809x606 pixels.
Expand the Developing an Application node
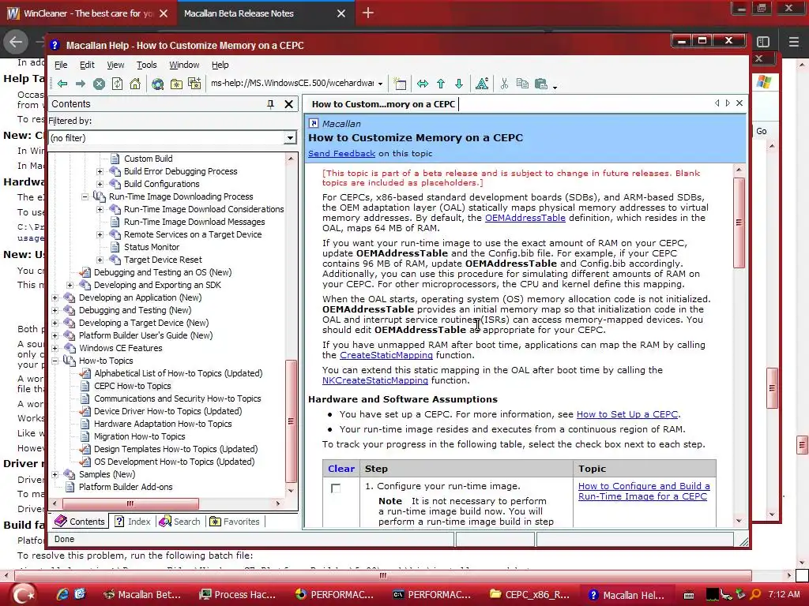click(55, 297)
